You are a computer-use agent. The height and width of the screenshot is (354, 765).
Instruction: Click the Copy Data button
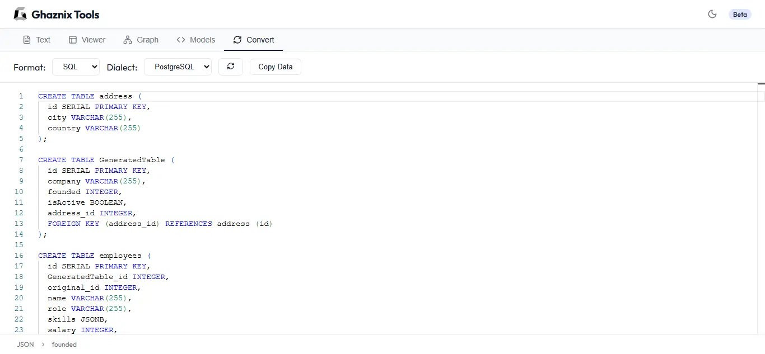coord(275,67)
